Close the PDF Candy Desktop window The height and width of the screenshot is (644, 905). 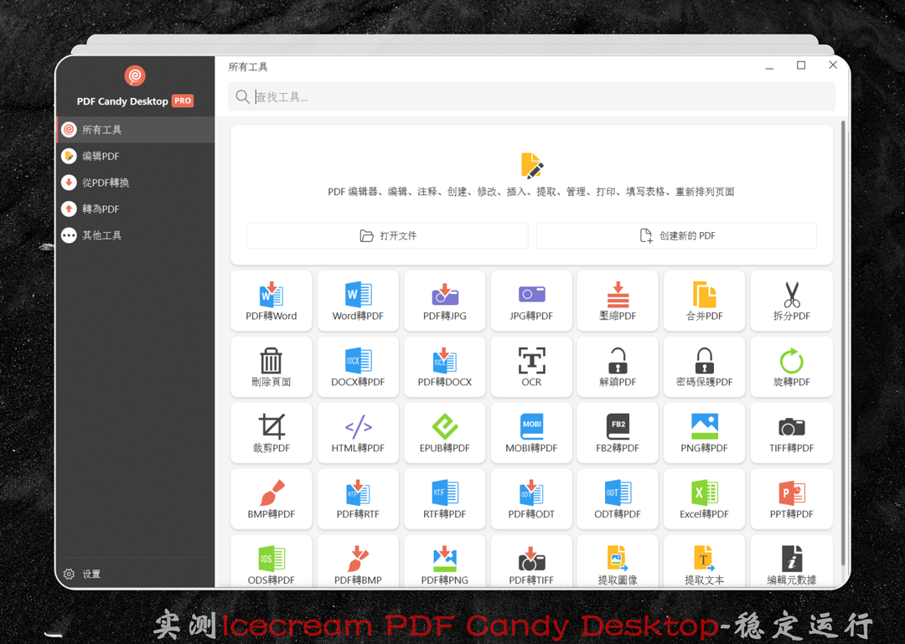833,64
